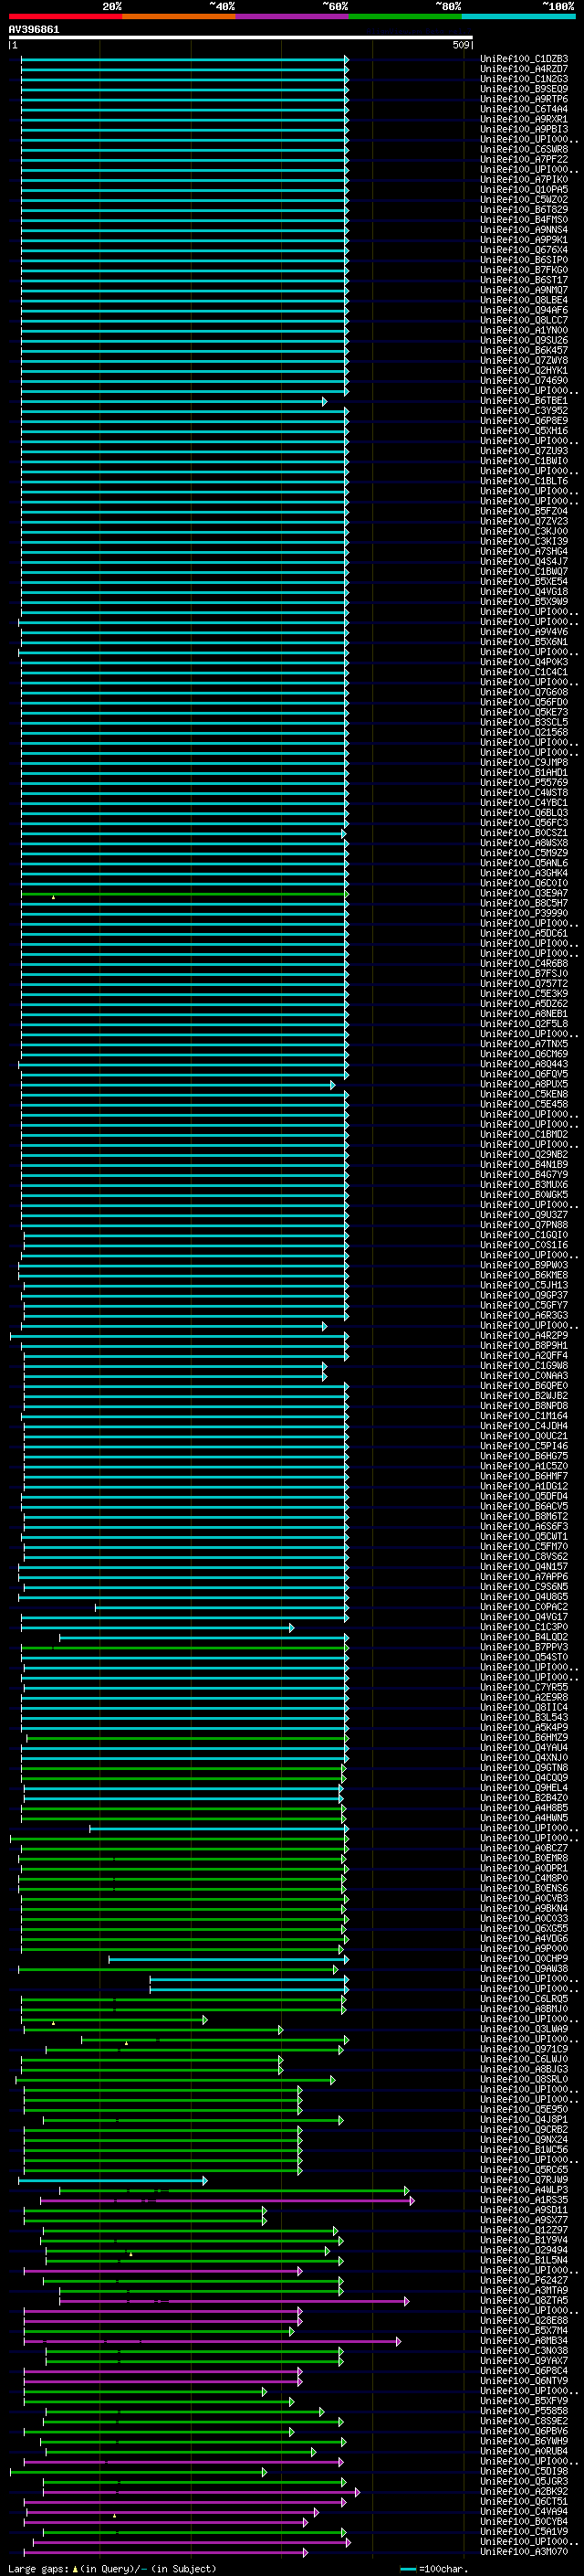The height and width of the screenshot is (2576, 584).
Task: Click the purple ~60% identity legend bar
Action: (291, 16)
